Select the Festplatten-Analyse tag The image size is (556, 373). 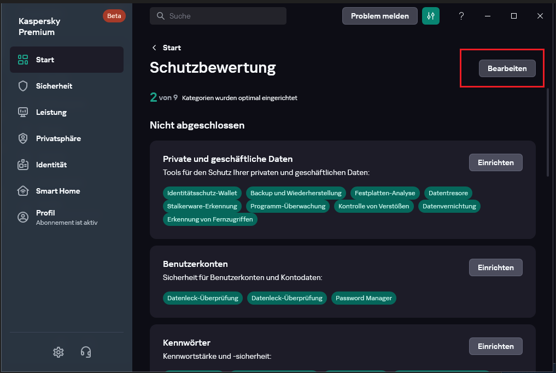[x=385, y=193]
